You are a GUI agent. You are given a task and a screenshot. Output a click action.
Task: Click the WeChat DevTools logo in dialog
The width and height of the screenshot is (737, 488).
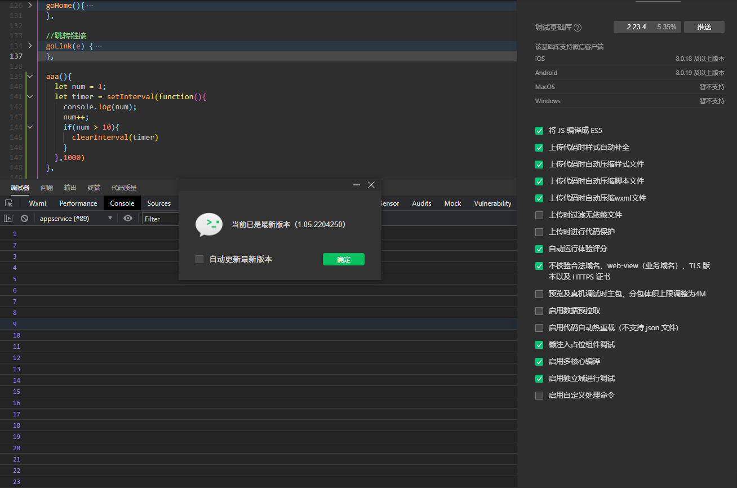208,224
